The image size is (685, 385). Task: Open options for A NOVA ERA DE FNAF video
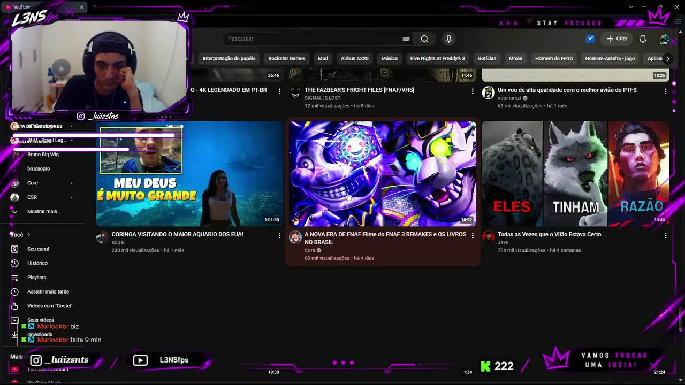473,236
